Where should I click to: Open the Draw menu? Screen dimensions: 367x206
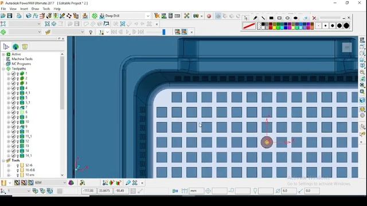click(36, 9)
